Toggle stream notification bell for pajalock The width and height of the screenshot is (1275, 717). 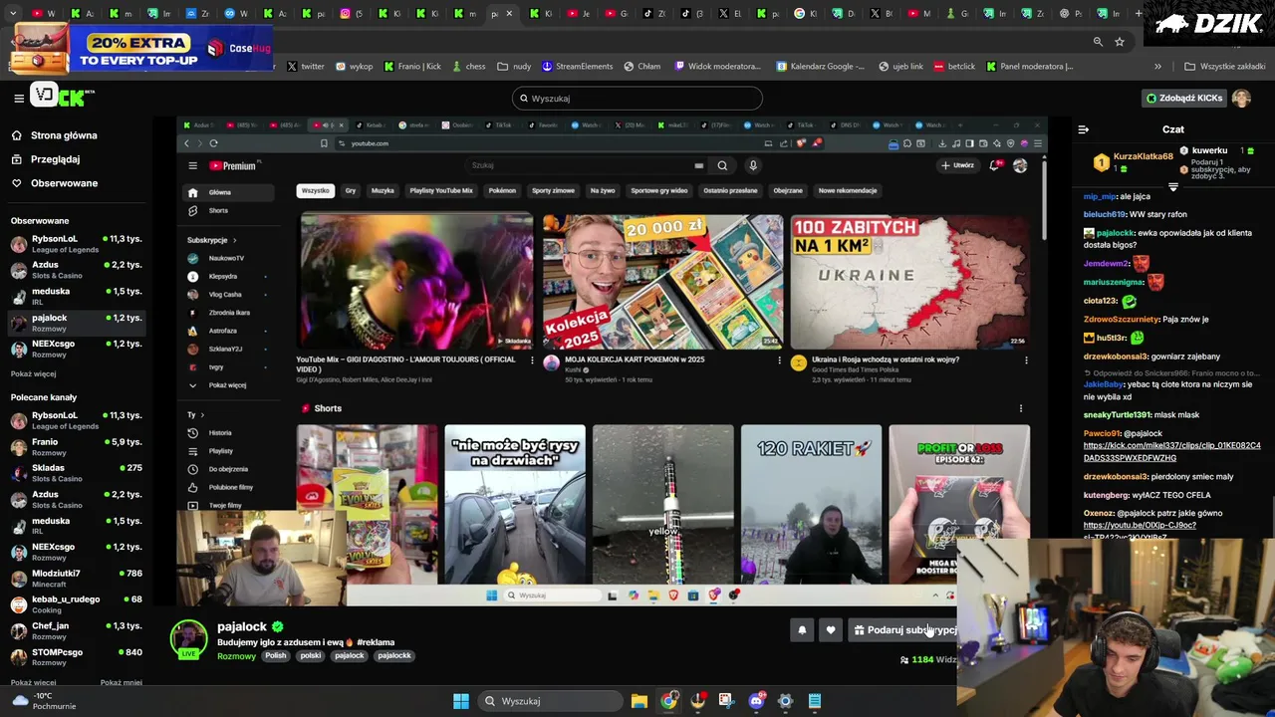pyautogui.click(x=802, y=629)
